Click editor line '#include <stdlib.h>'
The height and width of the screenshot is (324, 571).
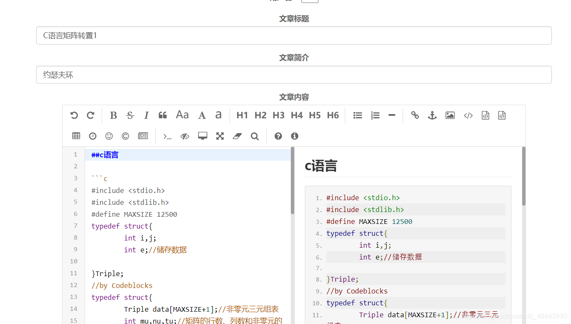pos(130,202)
